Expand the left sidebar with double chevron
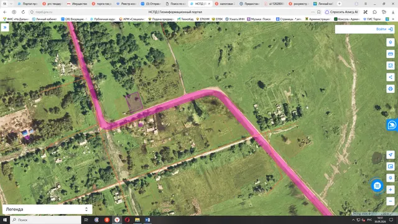Screen dimensions: 398x224 point(5,27)
